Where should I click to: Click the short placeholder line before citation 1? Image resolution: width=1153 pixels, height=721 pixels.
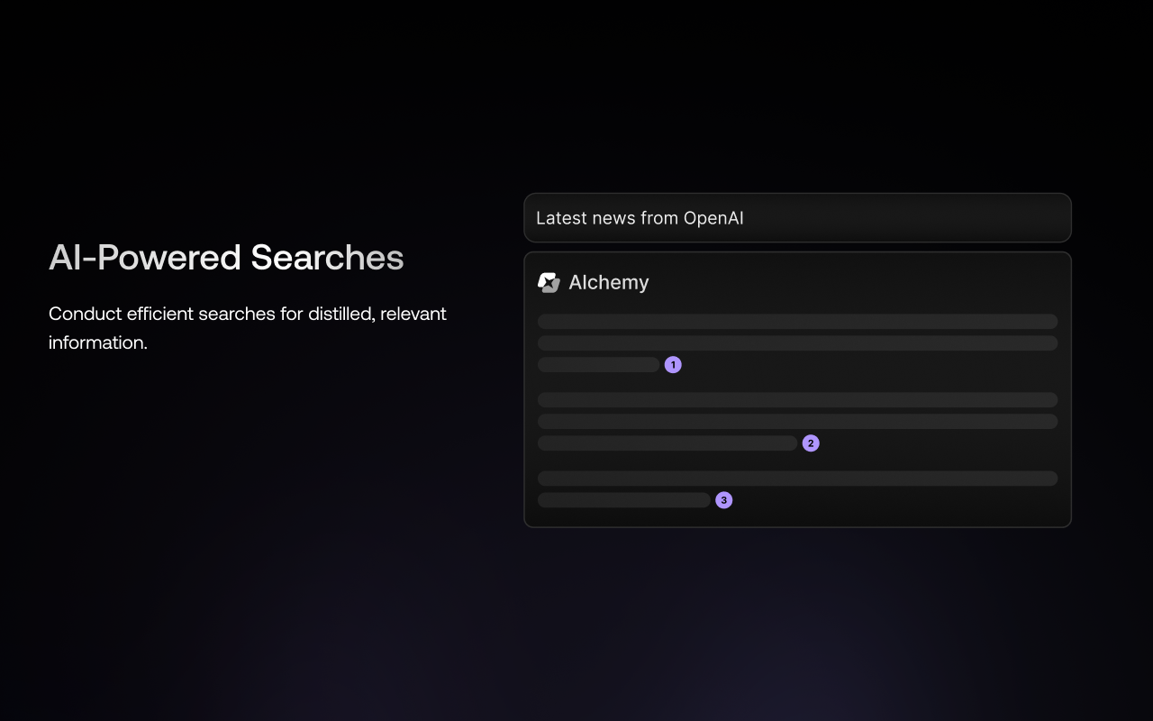coord(599,365)
